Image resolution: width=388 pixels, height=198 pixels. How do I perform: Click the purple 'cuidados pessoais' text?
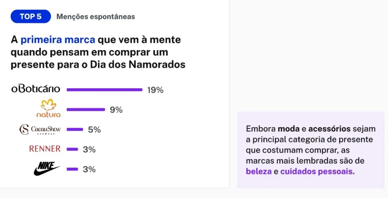[x=317, y=171]
